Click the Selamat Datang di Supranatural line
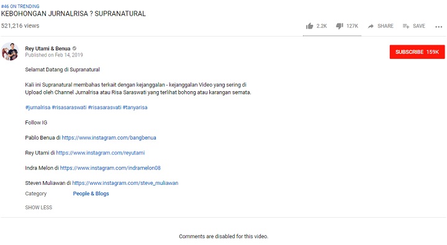This screenshot has height=245, width=447. [63, 69]
